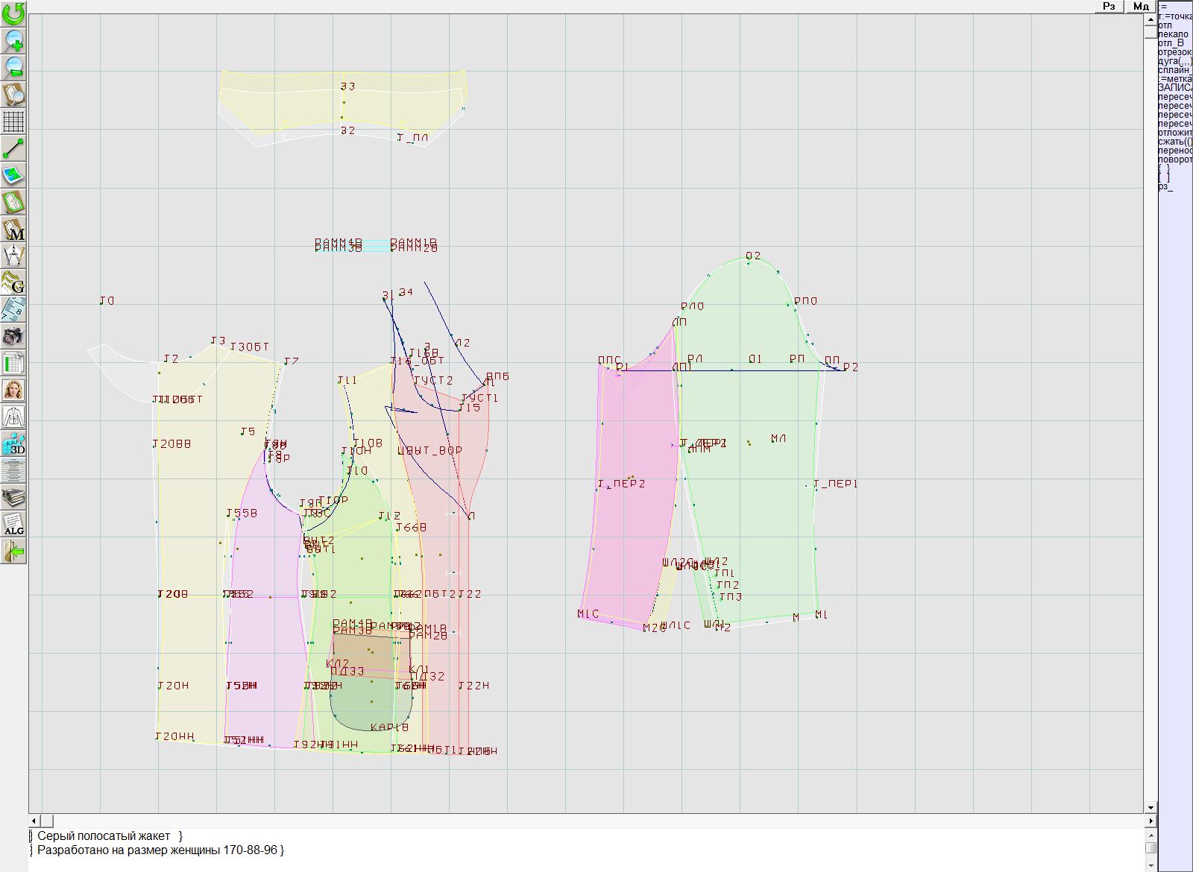This screenshot has height=872, width=1193.
Task: Click the vertical scrollbar down arrow
Action: coord(1150,807)
